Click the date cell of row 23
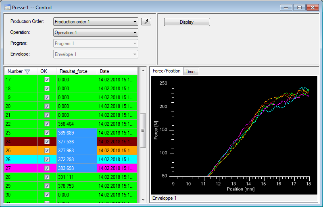The width and height of the screenshot is (323, 207). click(117, 133)
